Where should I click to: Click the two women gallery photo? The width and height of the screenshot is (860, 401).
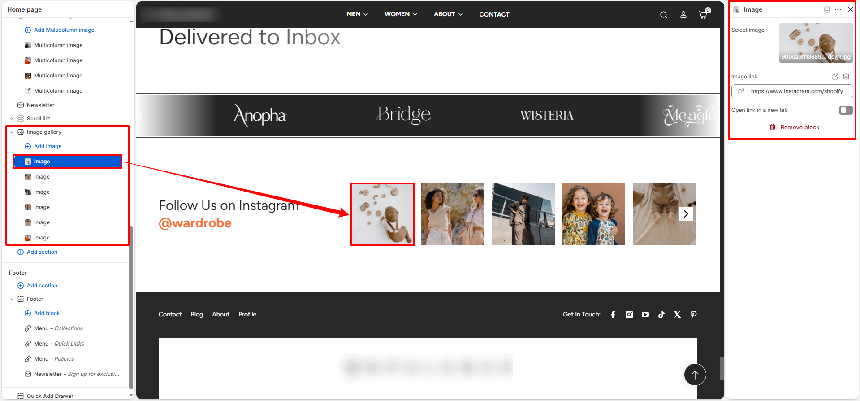coord(453,214)
